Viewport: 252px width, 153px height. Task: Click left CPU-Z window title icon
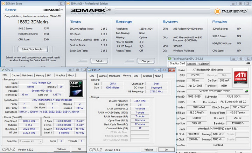point(2,70)
